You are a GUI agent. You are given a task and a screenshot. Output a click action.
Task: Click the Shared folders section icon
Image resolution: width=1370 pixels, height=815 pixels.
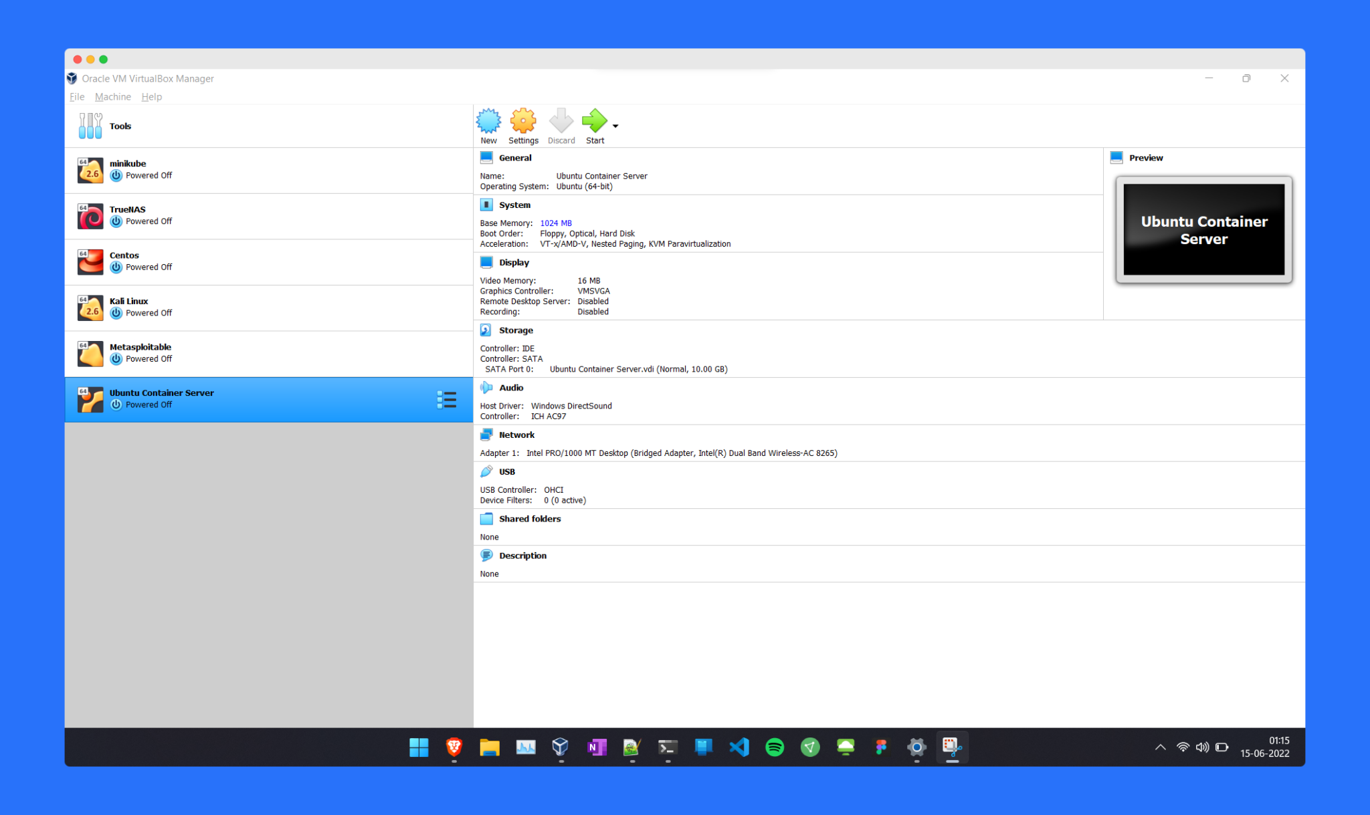pyautogui.click(x=486, y=518)
